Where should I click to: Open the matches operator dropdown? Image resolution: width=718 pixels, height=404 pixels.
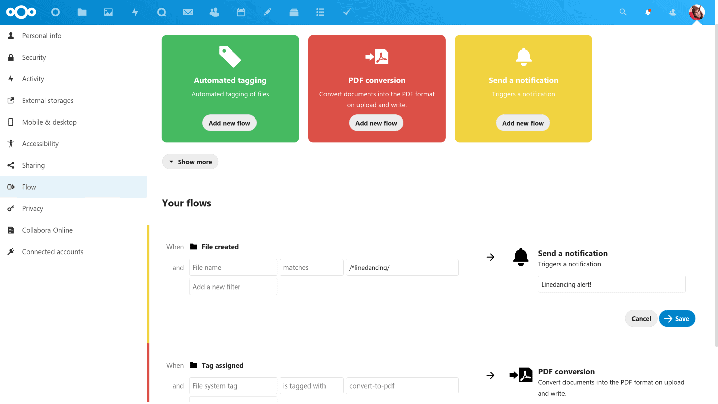pos(311,267)
